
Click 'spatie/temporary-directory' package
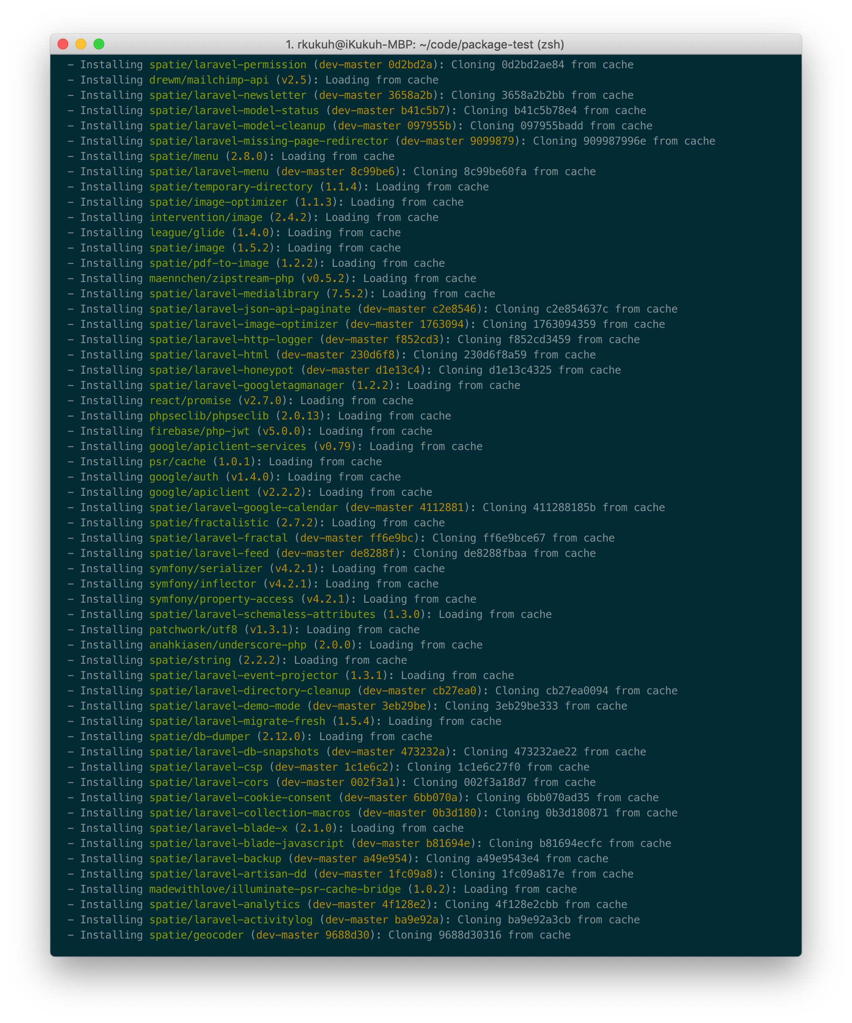tap(231, 187)
